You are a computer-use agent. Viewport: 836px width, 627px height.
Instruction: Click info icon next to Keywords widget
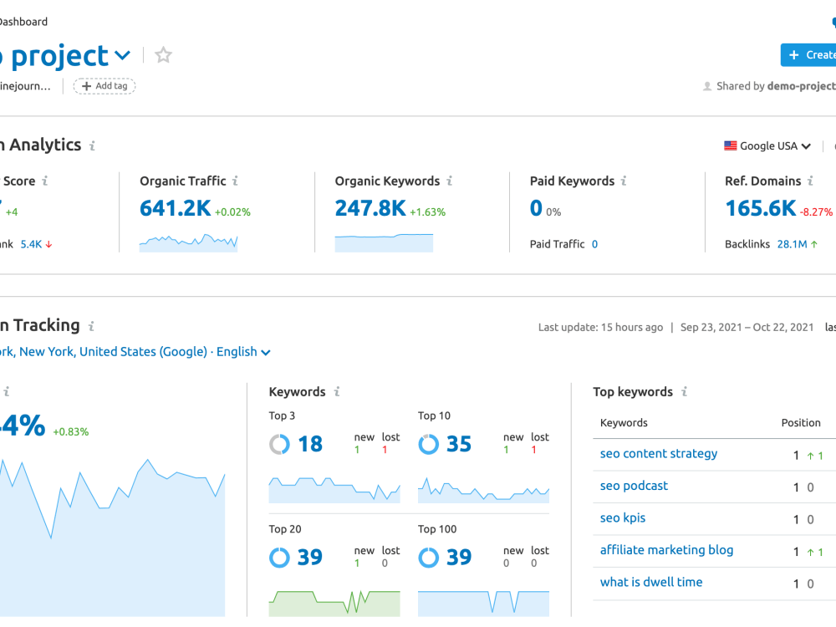(x=337, y=392)
